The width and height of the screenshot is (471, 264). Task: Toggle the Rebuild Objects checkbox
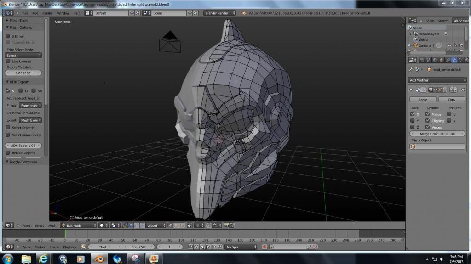8,153
